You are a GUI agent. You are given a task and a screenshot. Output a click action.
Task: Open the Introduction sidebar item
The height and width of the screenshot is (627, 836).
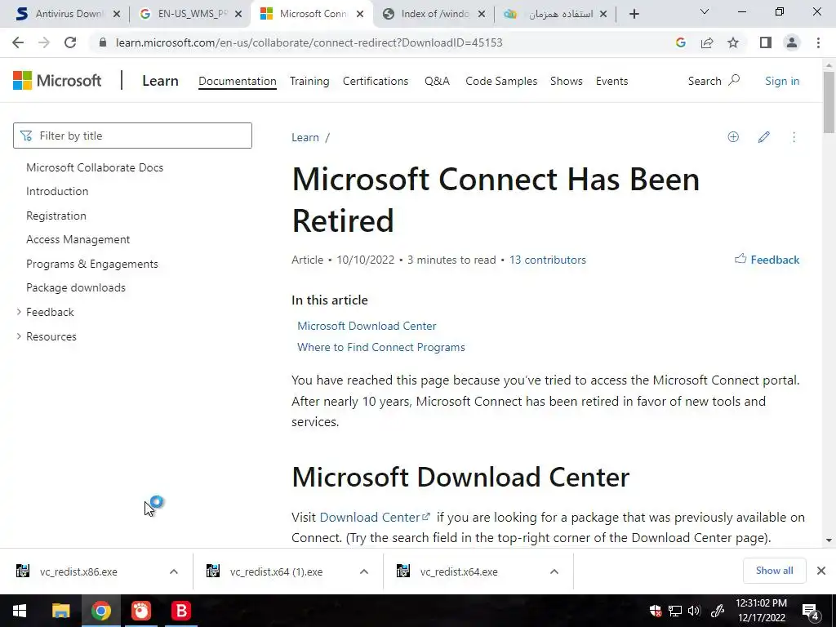click(57, 191)
